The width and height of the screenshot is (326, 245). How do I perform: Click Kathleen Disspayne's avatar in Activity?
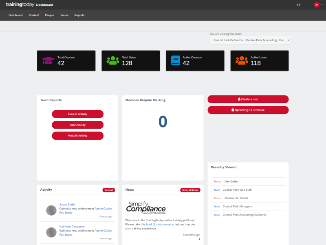51,232
